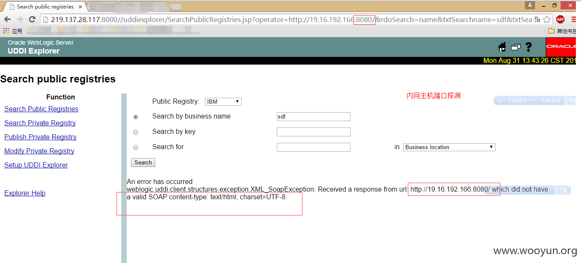This screenshot has width=581, height=263.
Task: Open the Public Registry IBM dropdown
Action: point(223,102)
